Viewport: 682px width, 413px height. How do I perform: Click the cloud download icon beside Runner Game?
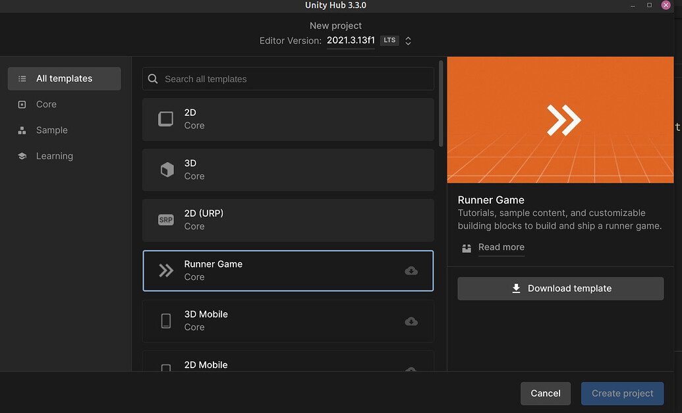pos(411,271)
